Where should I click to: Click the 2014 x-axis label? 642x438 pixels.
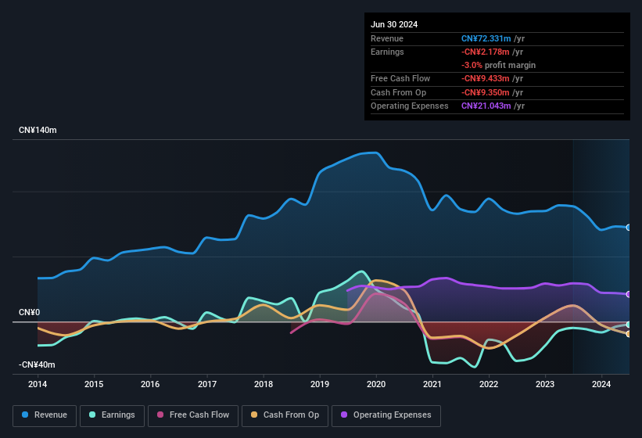[x=38, y=384]
